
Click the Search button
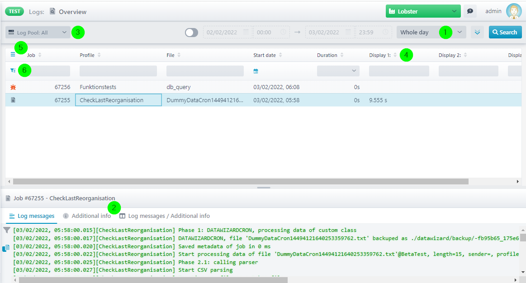(x=505, y=32)
